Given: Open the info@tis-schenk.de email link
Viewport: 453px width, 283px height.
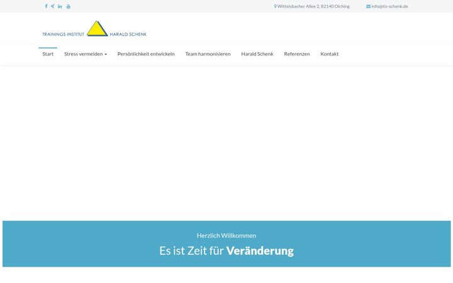Looking at the screenshot, I should (x=389, y=6).
